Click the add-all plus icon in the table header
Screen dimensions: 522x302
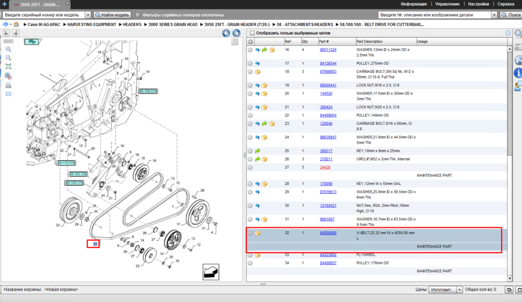pos(251,42)
